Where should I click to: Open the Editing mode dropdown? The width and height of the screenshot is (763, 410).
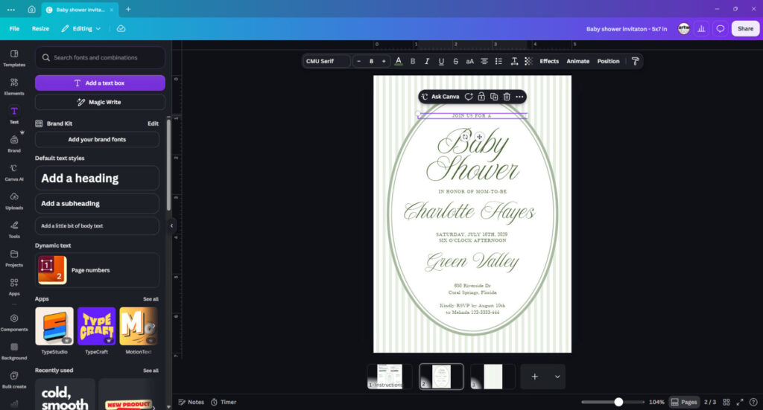pos(81,29)
